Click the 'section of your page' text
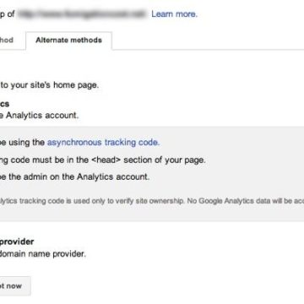The height and width of the screenshot is (304, 304). (165, 160)
